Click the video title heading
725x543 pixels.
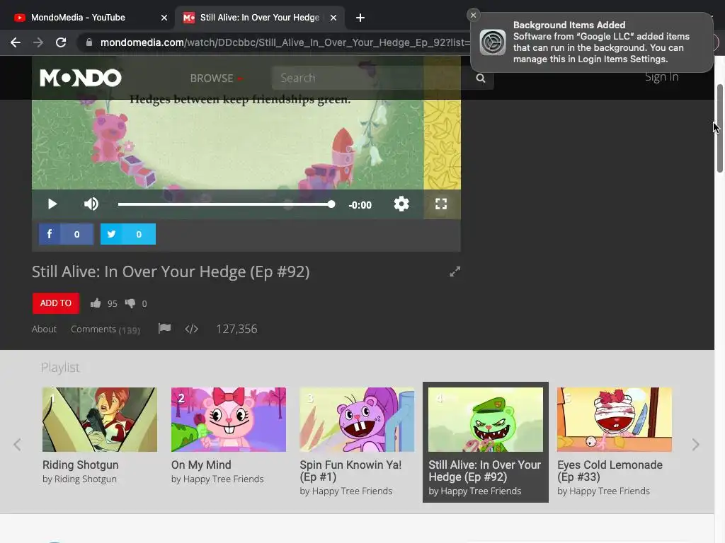(171, 271)
